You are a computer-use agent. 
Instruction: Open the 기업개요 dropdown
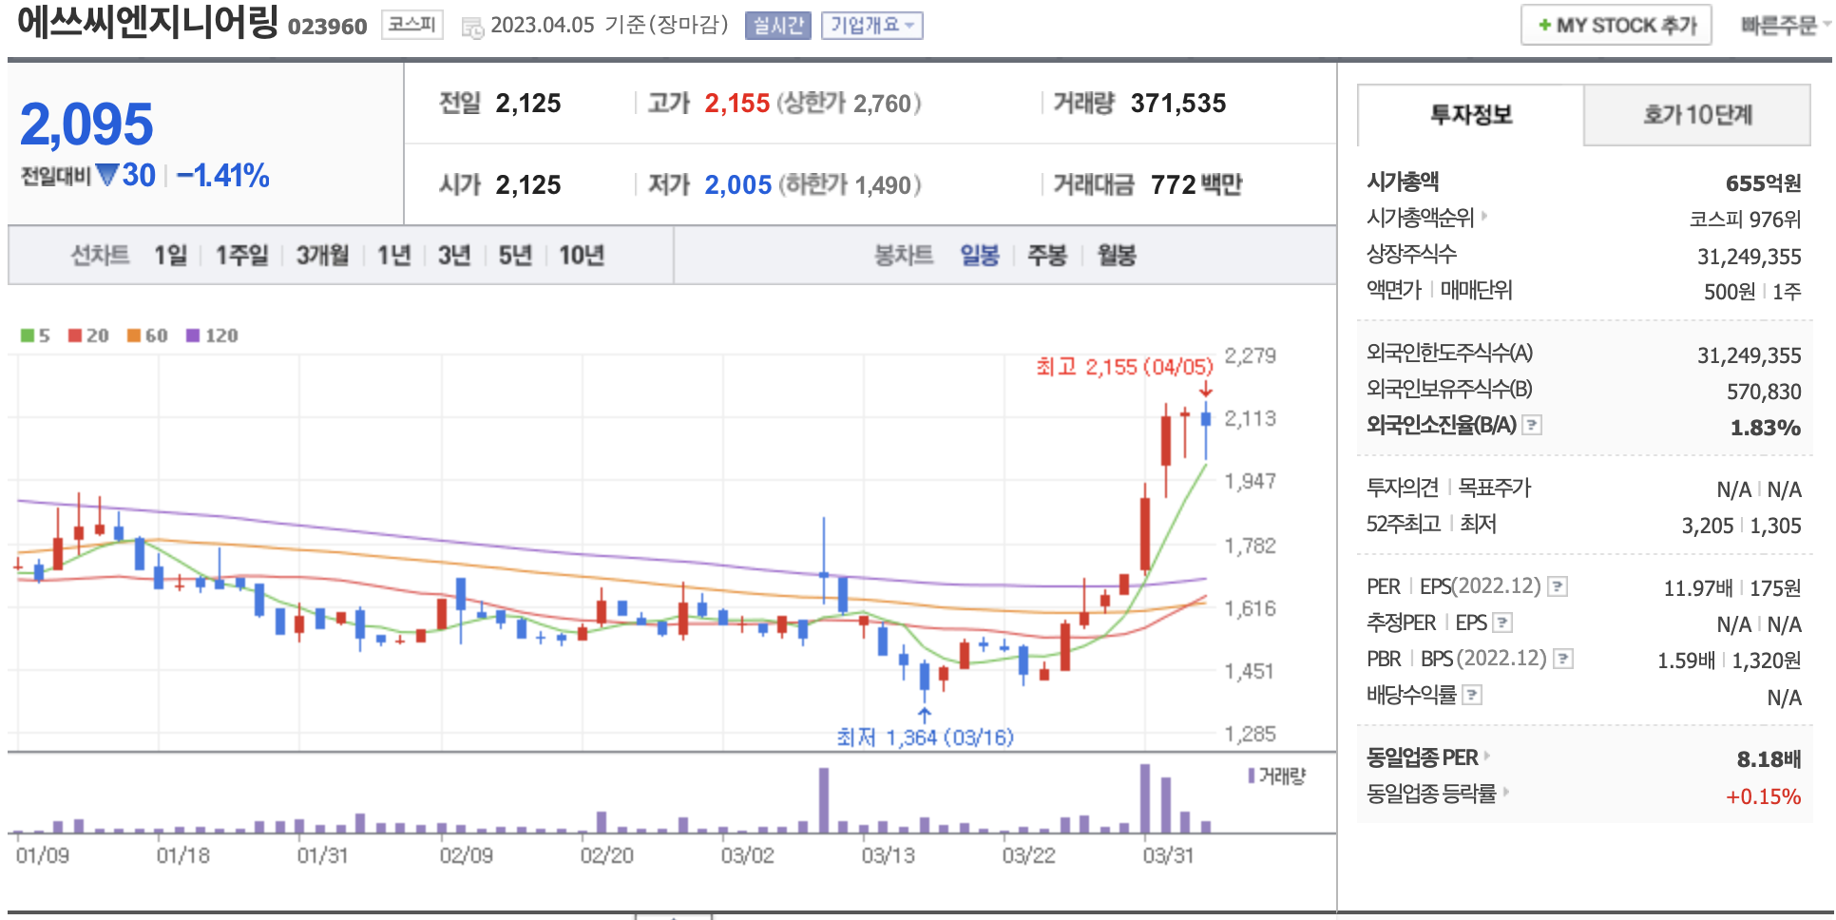click(871, 26)
